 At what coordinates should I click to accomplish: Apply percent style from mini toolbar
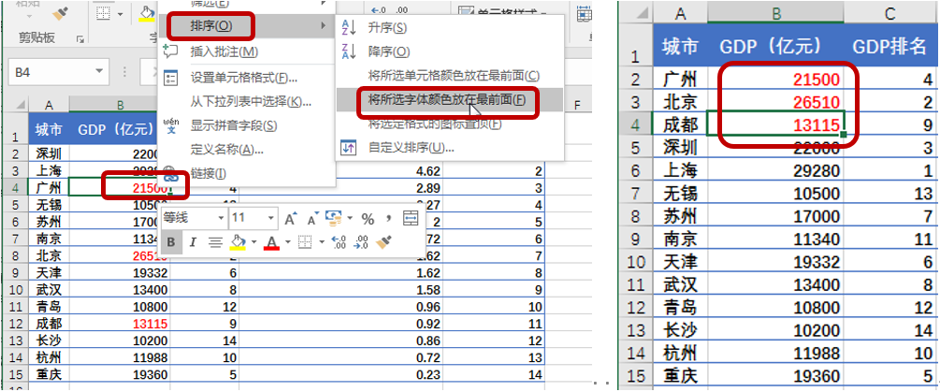pyautogui.click(x=368, y=219)
